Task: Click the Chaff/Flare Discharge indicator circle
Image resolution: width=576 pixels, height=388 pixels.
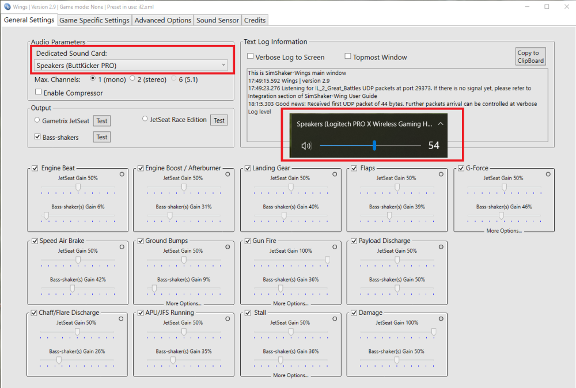Action: [x=122, y=318]
